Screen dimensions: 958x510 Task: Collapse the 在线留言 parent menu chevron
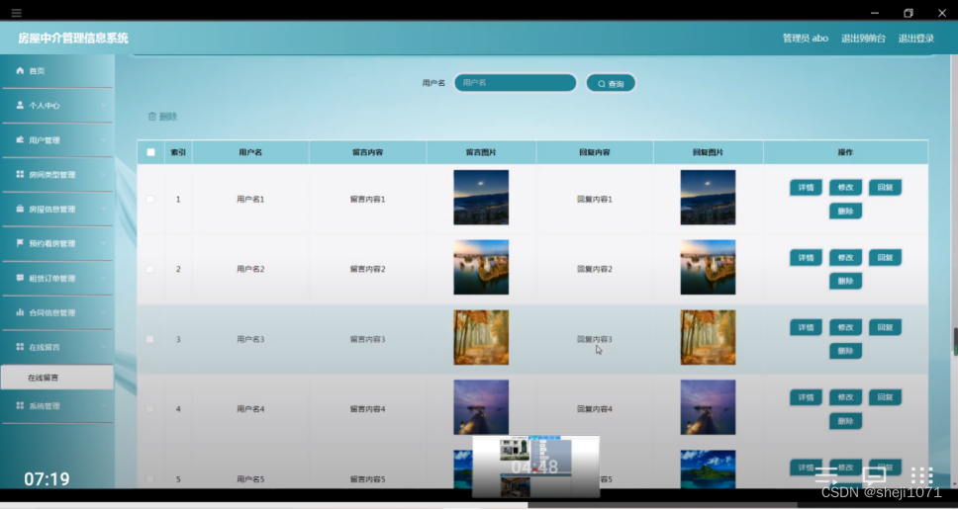[x=103, y=347]
